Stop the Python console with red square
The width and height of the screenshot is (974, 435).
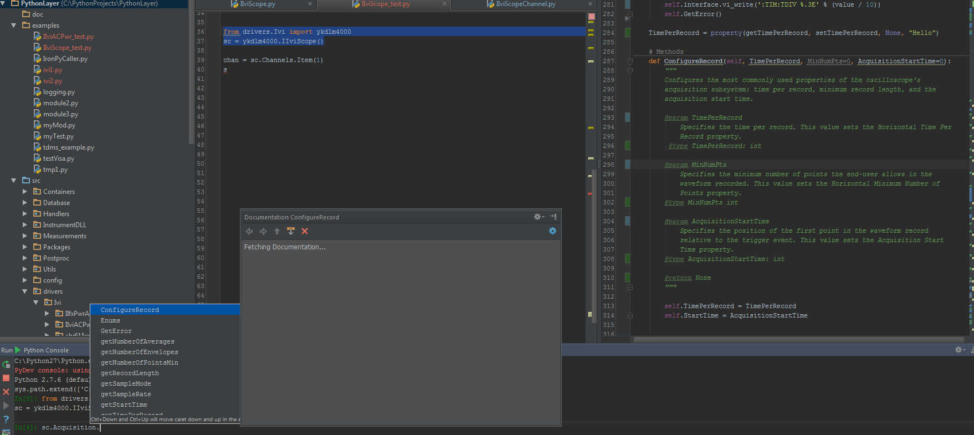(x=6, y=378)
